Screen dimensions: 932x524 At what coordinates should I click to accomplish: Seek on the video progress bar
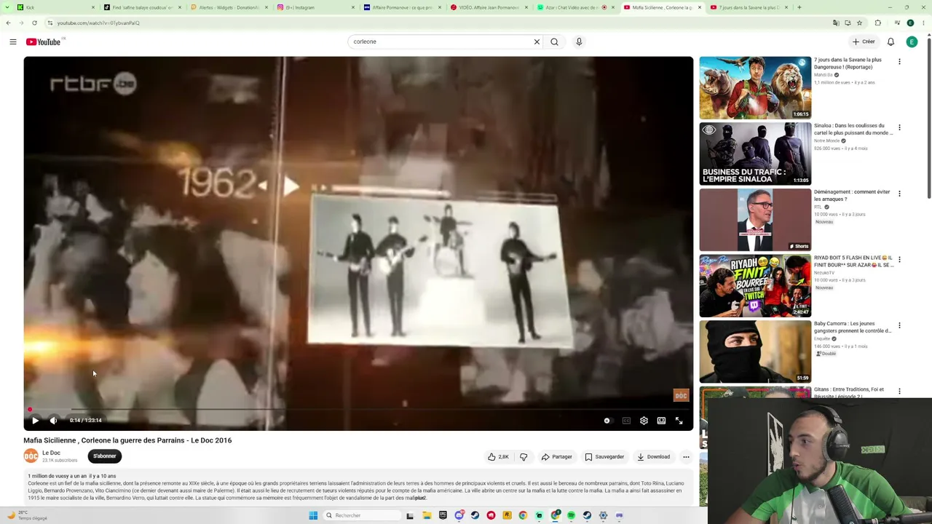tap(358, 410)
